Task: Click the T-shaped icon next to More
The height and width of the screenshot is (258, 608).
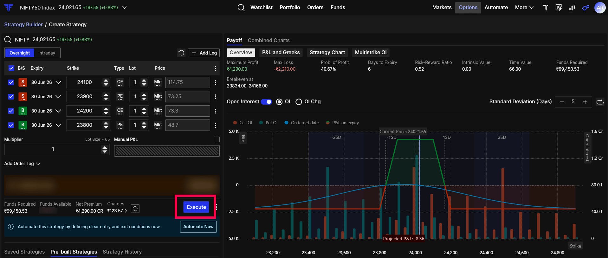Action: (545, 8)
